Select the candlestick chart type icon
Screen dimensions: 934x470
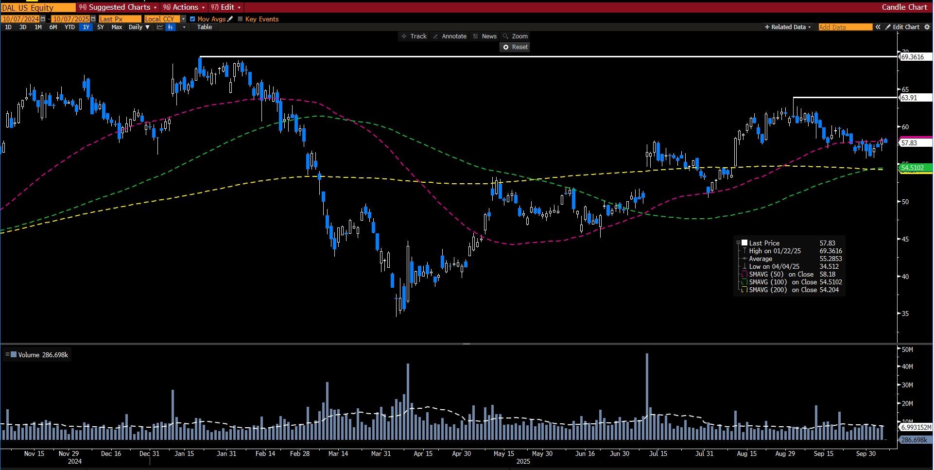pyautogui.click(x=170, y=27)
